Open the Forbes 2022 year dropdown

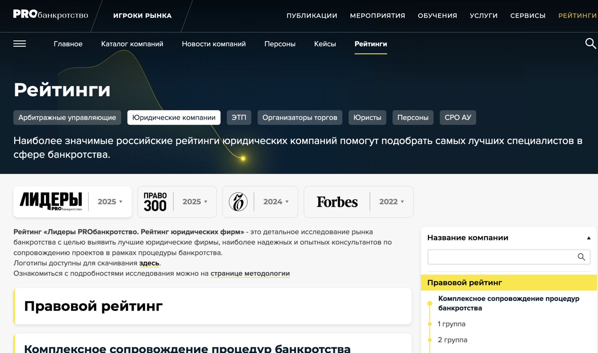tap(392, 202)
